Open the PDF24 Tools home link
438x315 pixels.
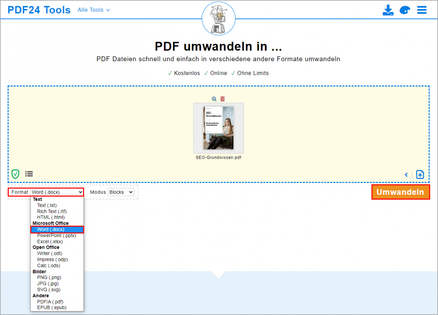39,10
